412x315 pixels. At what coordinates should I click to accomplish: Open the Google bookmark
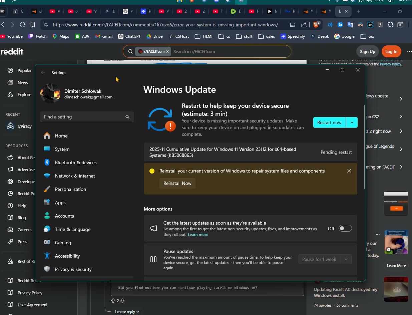[x=344, y=36]
